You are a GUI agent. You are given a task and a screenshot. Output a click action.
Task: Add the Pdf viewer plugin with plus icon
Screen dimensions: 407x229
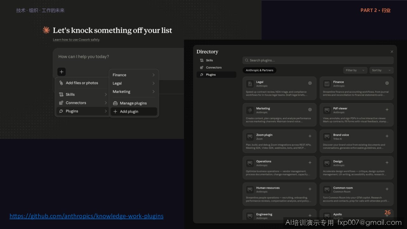[x=387, y=109]
